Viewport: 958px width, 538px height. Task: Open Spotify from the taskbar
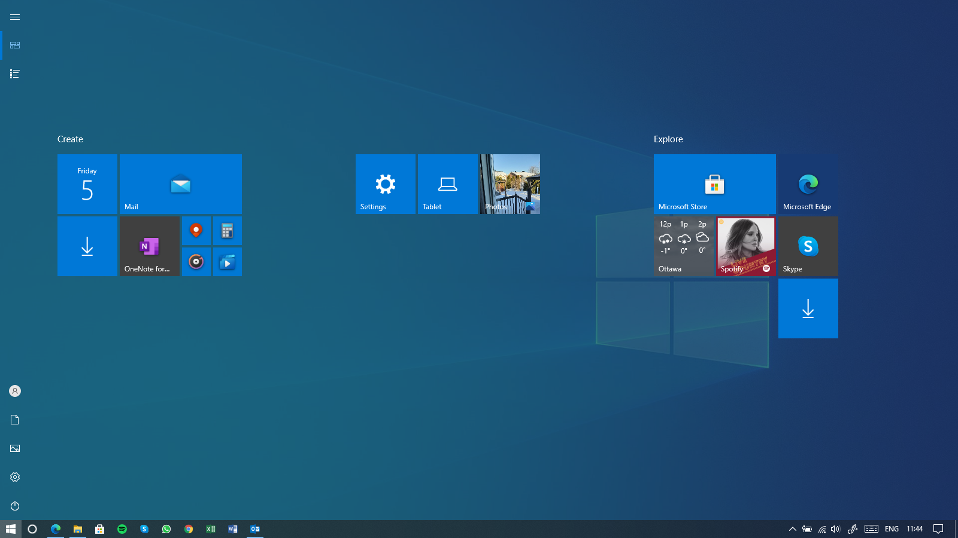tap(122, 529)
